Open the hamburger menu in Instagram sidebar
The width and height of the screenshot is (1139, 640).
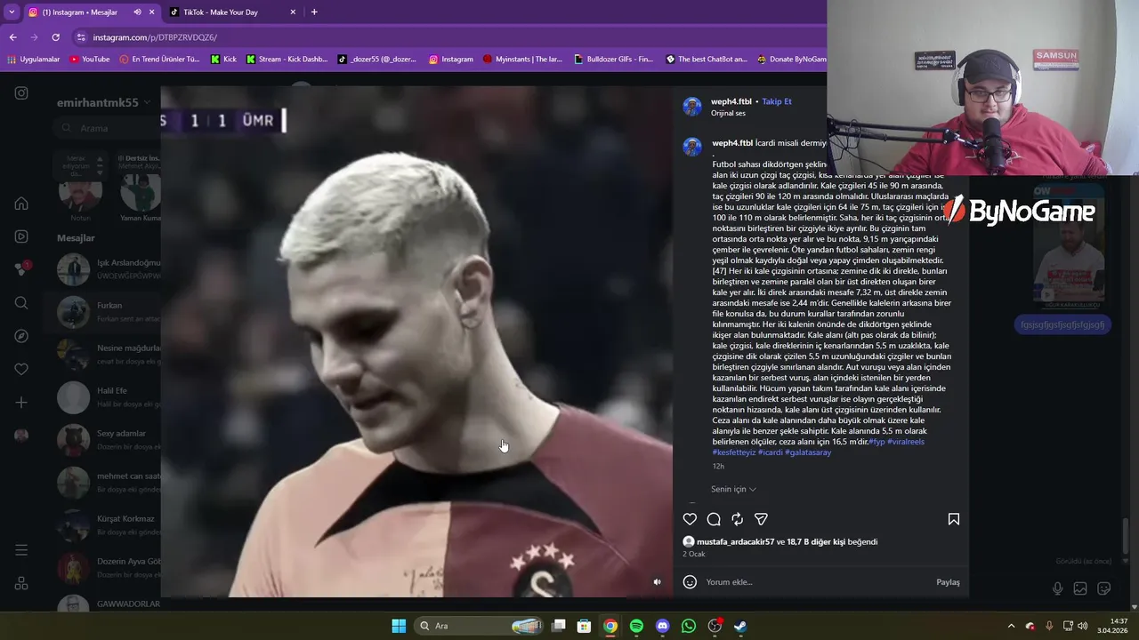21,550
